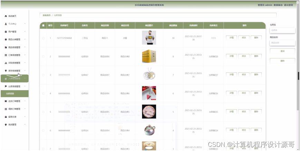Toggle the select-all checkbox in table header
Image resolution: width=300 pixels, height=151 pixels.
(43, 25)
